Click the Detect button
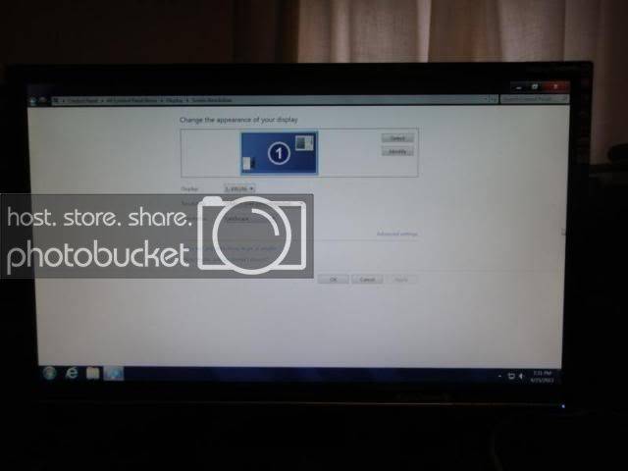628x471 pixels. tap(397, 138)
